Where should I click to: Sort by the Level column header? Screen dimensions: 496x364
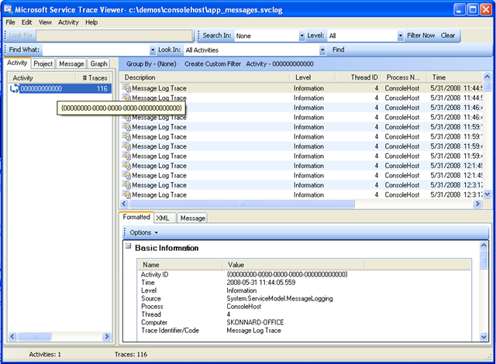click(312, 77)
